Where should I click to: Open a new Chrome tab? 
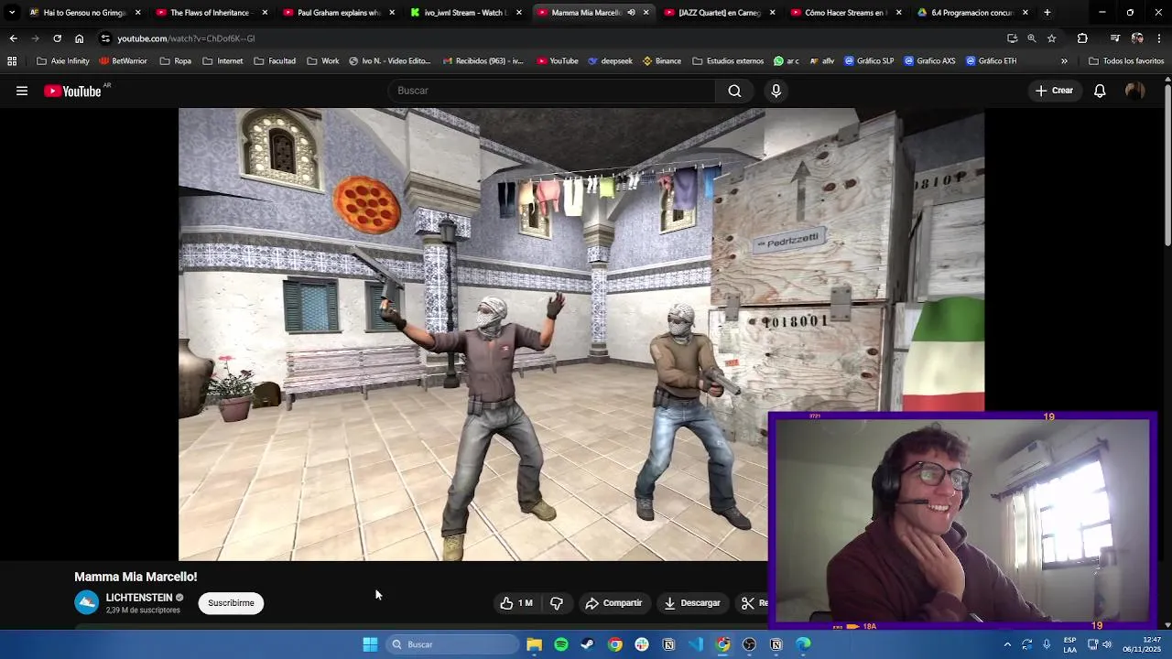1047,13
